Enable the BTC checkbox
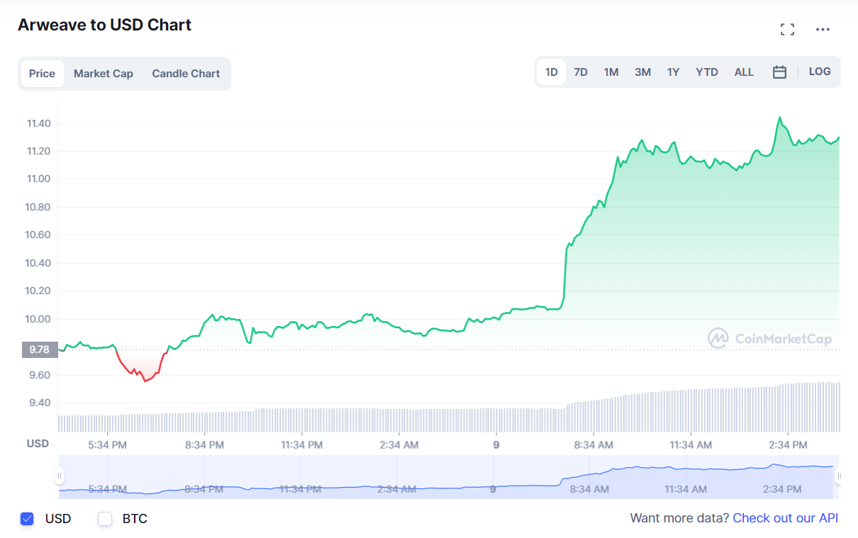The image size is (858, 538). click(105, 519)
